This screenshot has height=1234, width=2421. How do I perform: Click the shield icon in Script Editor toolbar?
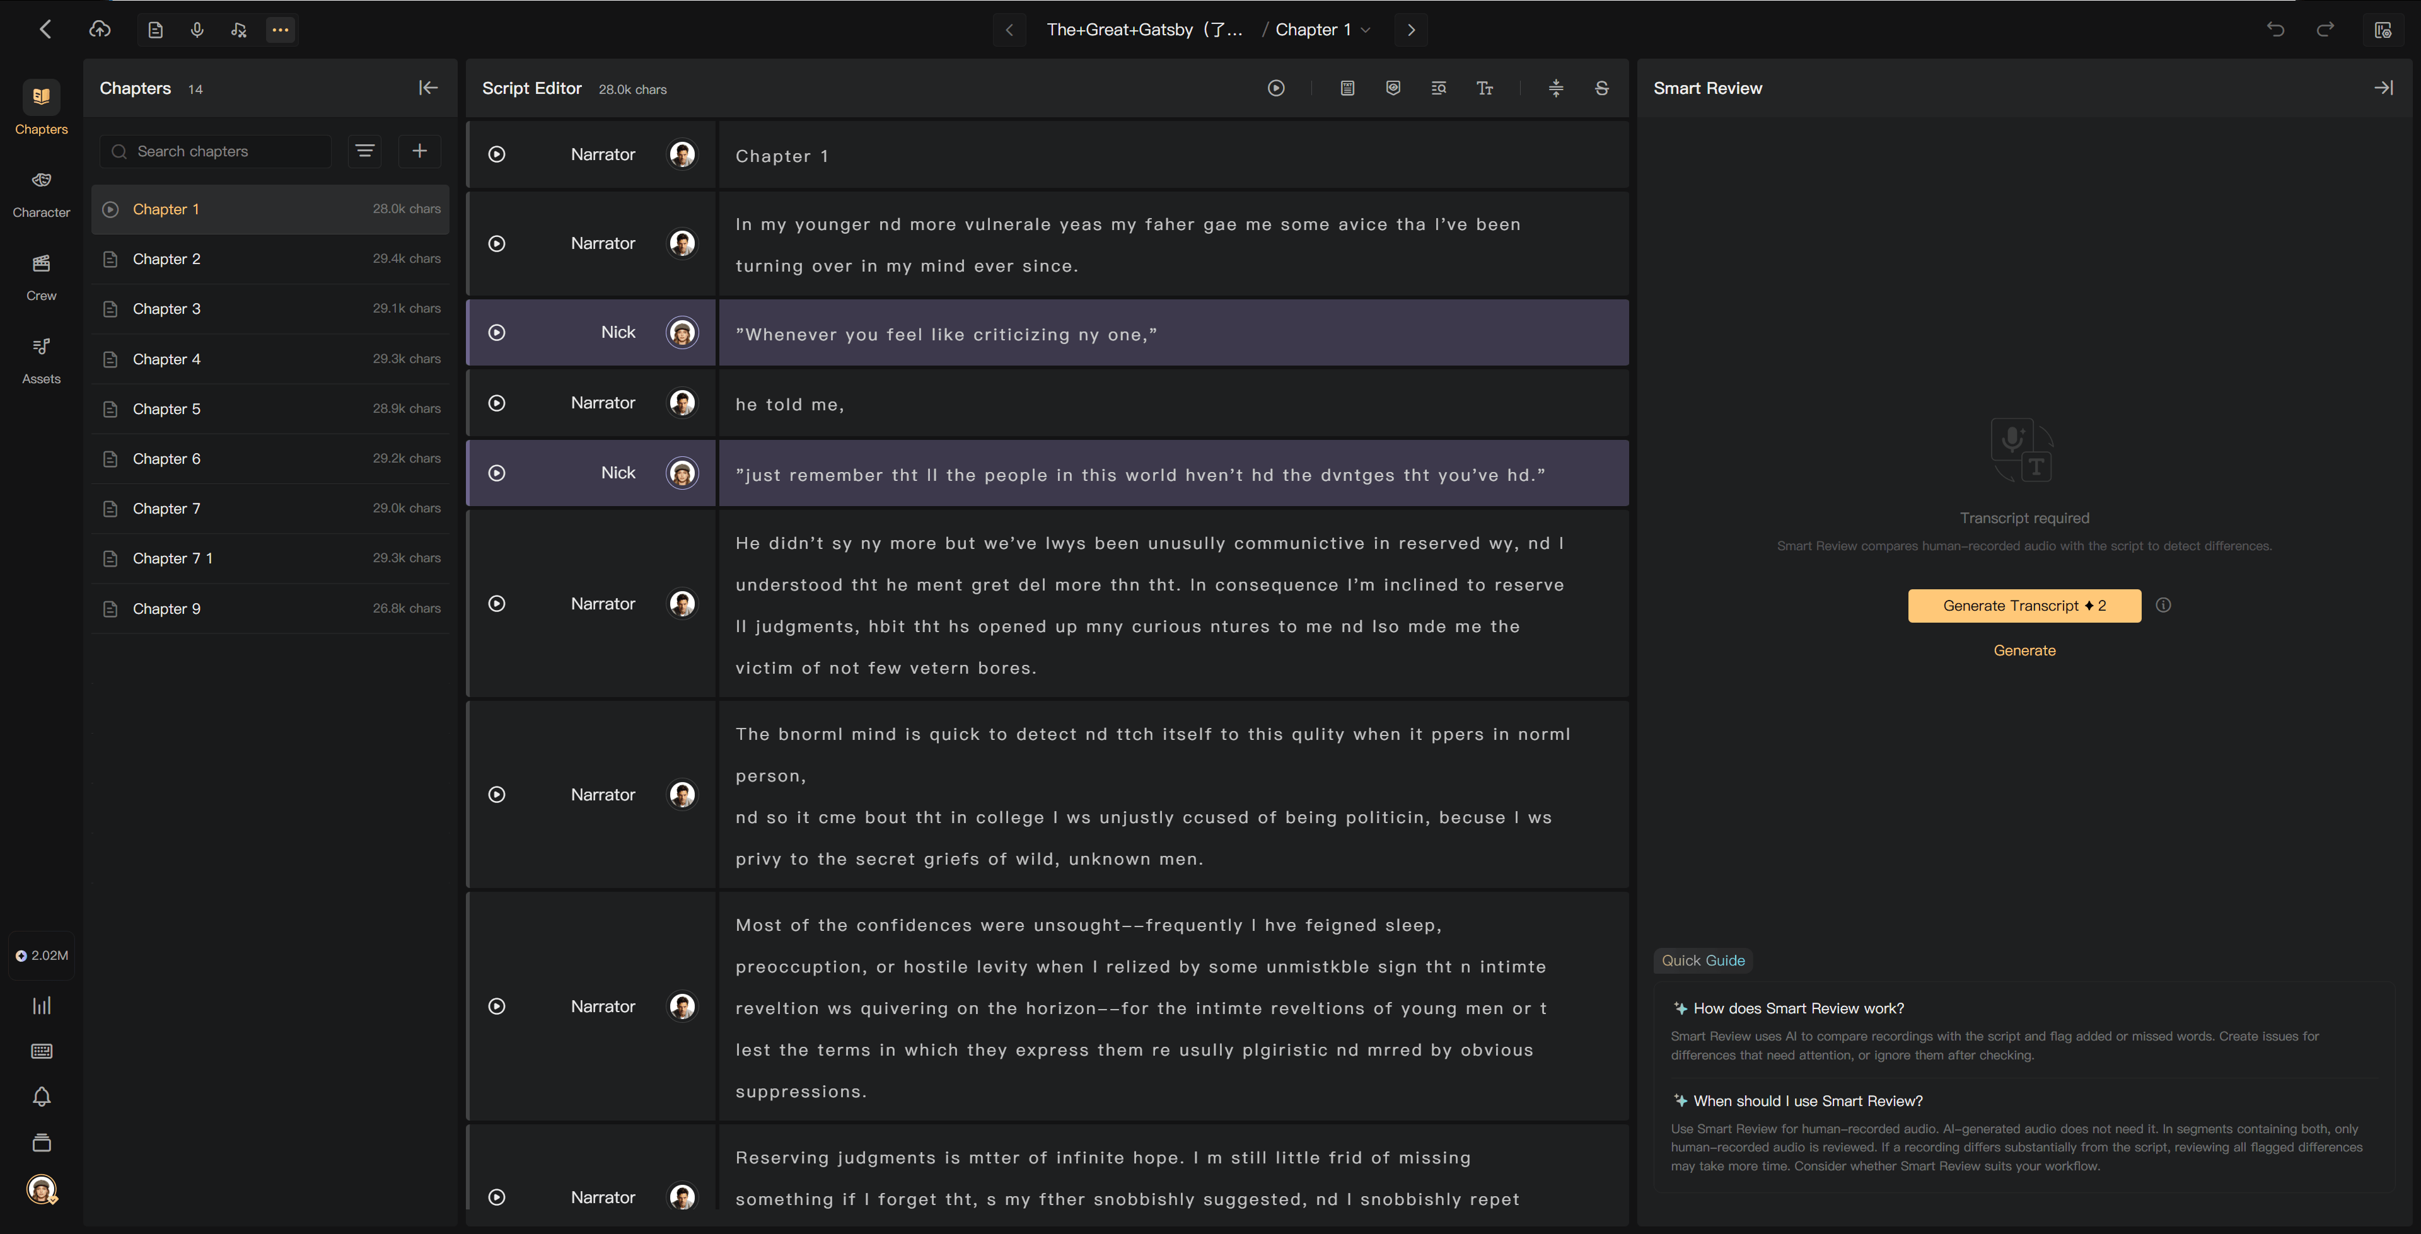coord(1394,88)
